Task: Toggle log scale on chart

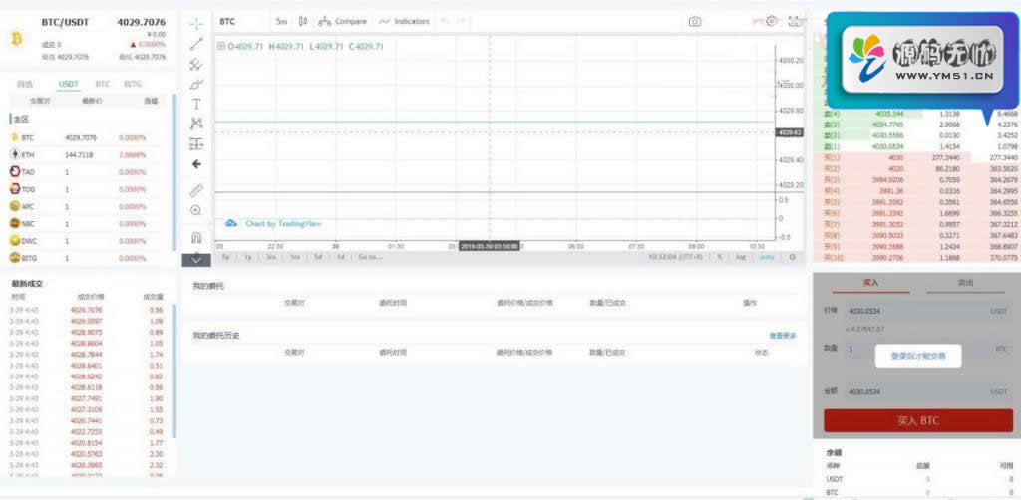Action: click(x=741, y=257)
